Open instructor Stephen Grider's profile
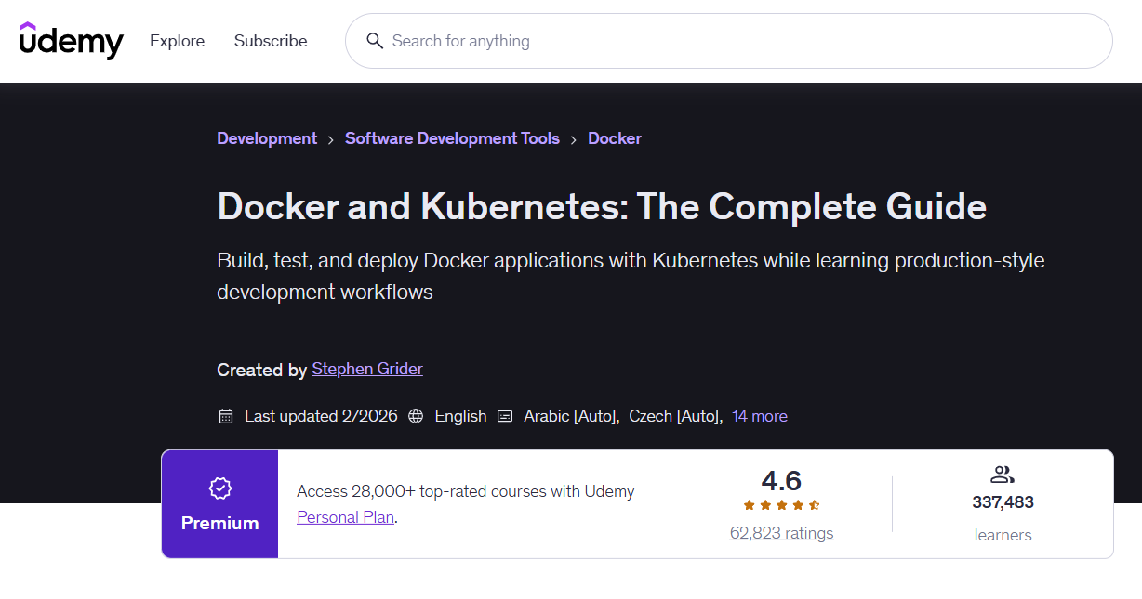 tap(367, 369)
